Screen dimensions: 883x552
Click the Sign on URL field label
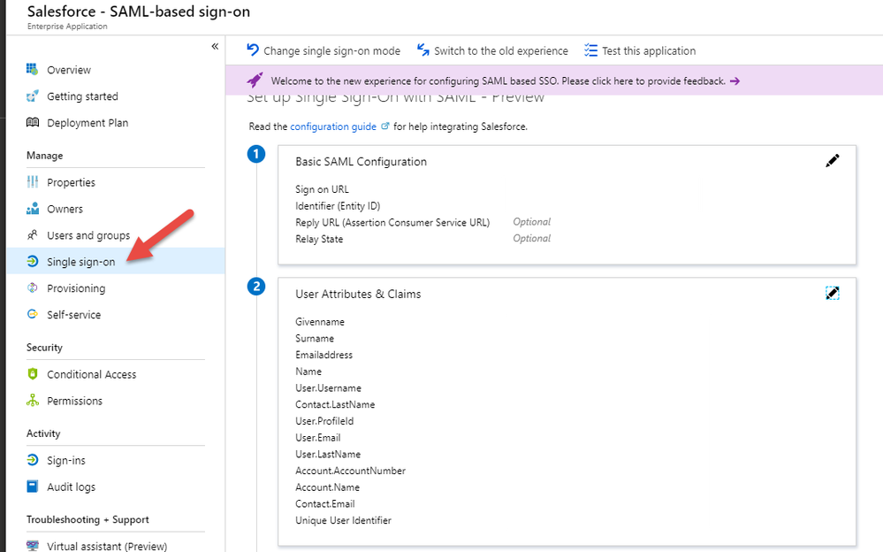pos(322,189)
